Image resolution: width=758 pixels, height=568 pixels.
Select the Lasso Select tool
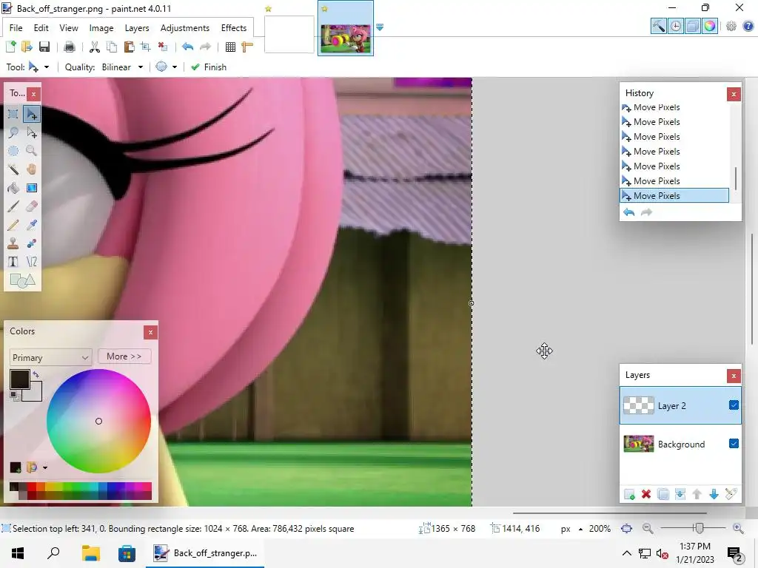(13, 132)
